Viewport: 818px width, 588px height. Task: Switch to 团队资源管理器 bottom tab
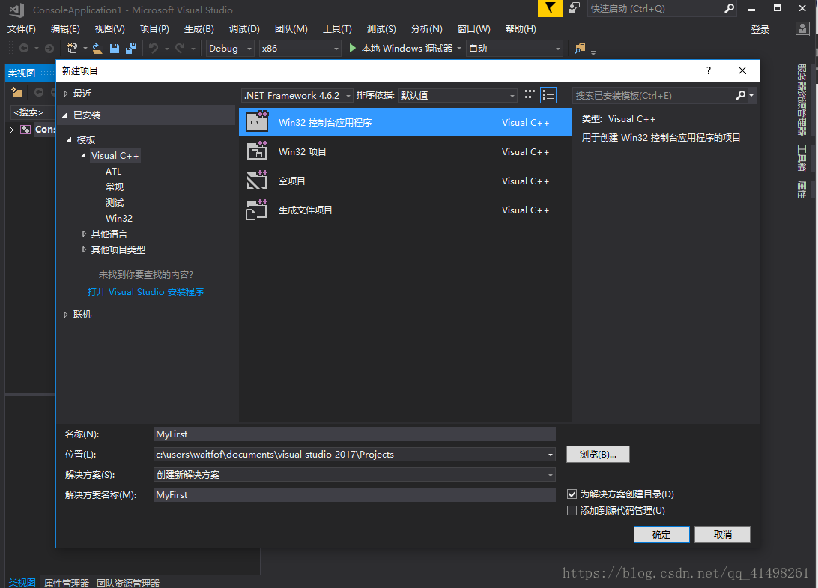pos(128,582)
